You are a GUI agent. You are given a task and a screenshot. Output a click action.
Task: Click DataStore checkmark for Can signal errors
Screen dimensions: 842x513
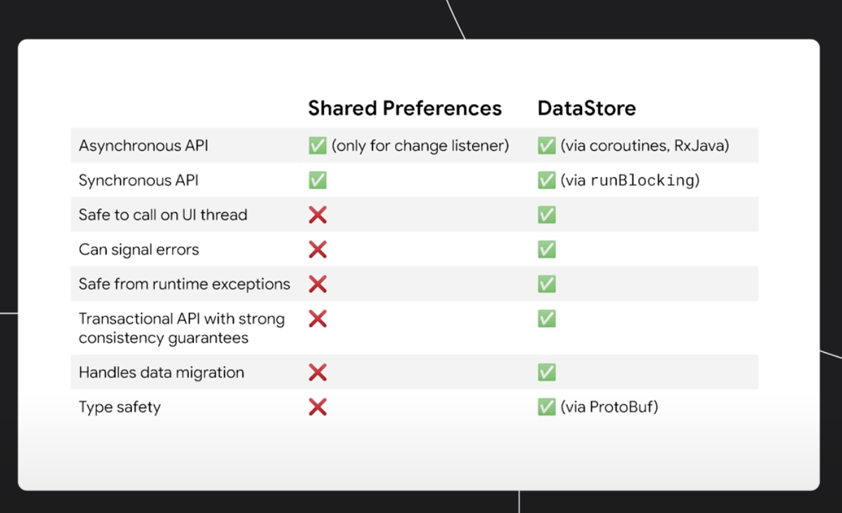[547, 249]
